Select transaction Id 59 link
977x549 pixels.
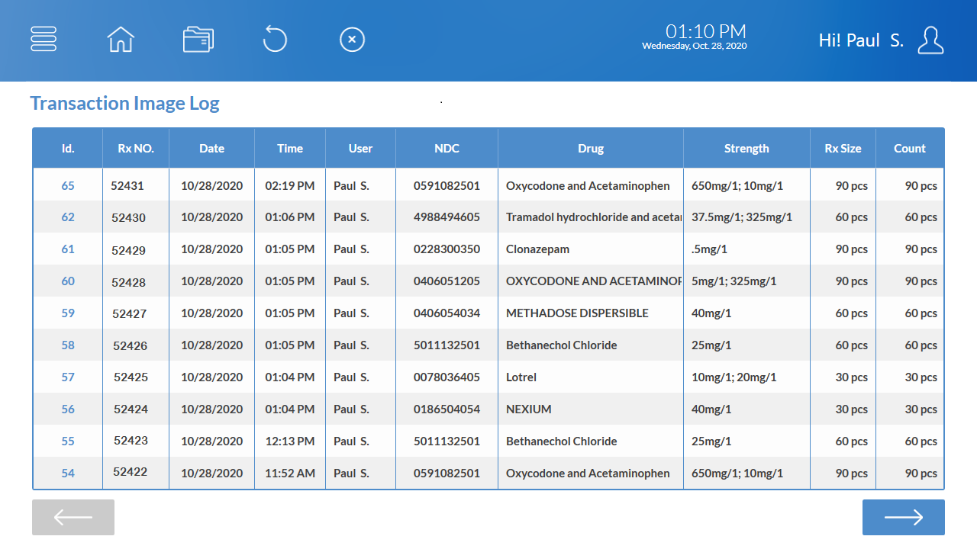pyautogui.click(x=68, y=313)
